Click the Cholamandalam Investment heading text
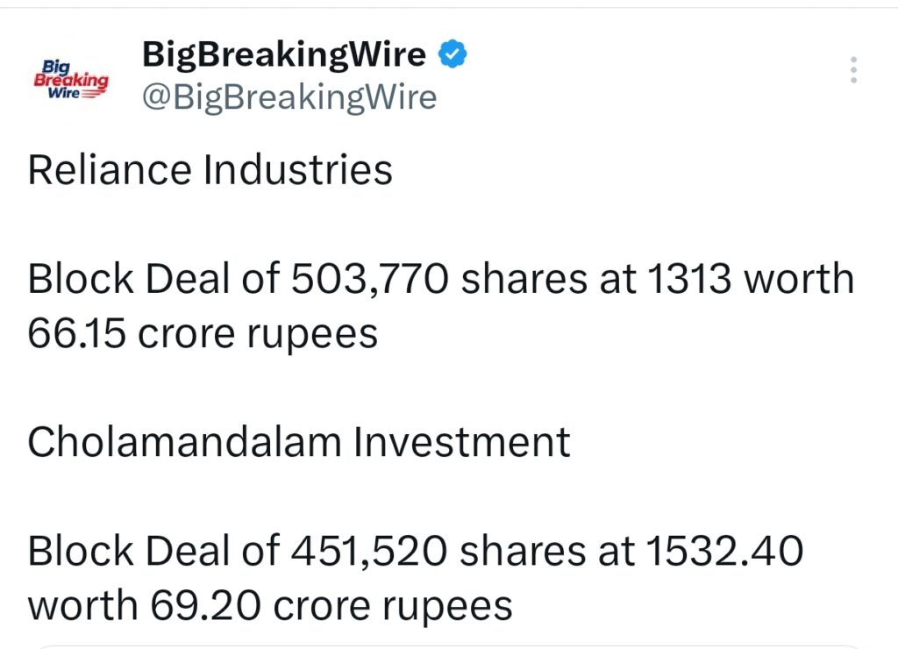898x649 pixels. pos(296,443)
